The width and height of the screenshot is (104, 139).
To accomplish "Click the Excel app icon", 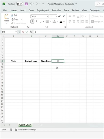I will 4,4.
